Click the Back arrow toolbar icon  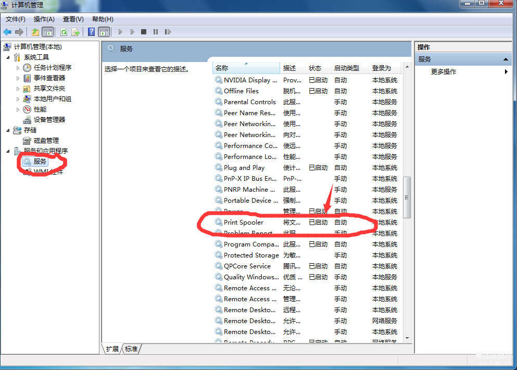click(7, 32)
